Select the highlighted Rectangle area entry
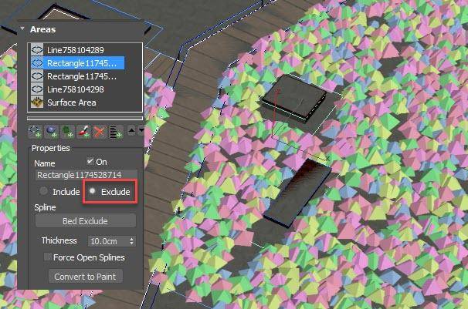 click(x=82, y=63)
